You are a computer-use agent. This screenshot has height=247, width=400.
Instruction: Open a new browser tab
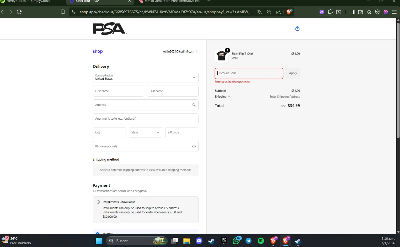[209, 1]
